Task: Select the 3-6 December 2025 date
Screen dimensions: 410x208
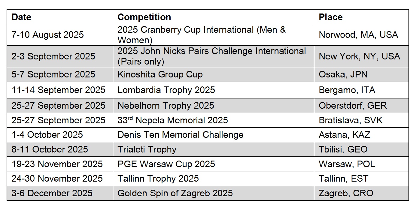Action: (52, 193)
